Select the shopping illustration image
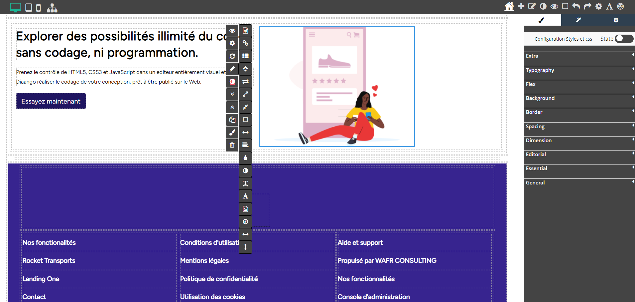Screen dimensions: 635x302 (x=337, y=87)
